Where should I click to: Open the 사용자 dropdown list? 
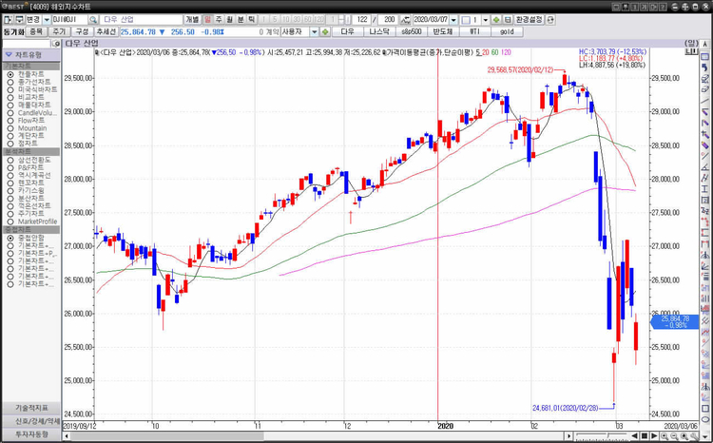coord(315,31)
